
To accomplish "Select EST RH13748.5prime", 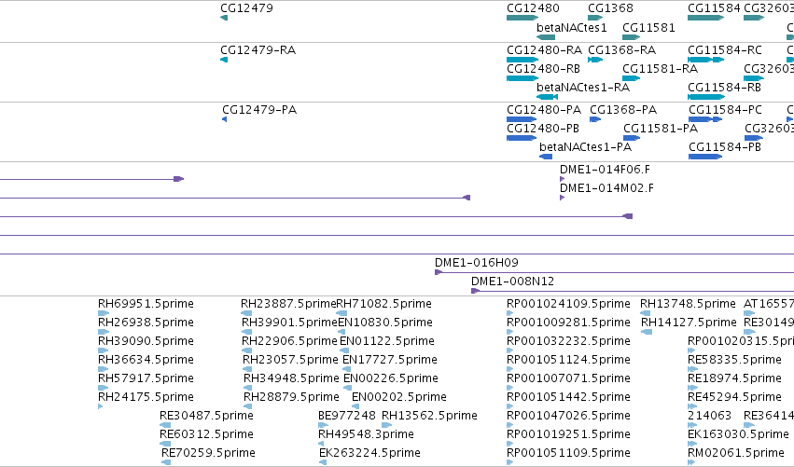I will (x=688, y=304).
